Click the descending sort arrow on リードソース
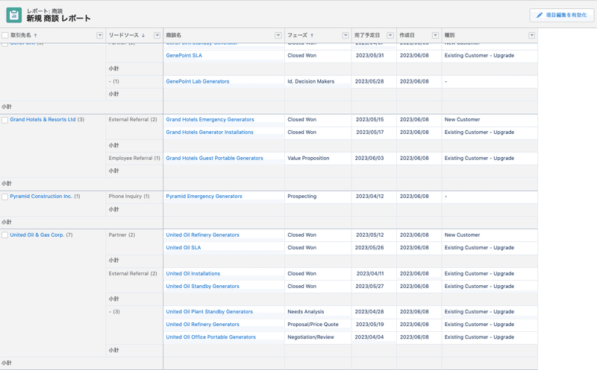Viewport: 597px width, 370px height. (x=143, y=35)
